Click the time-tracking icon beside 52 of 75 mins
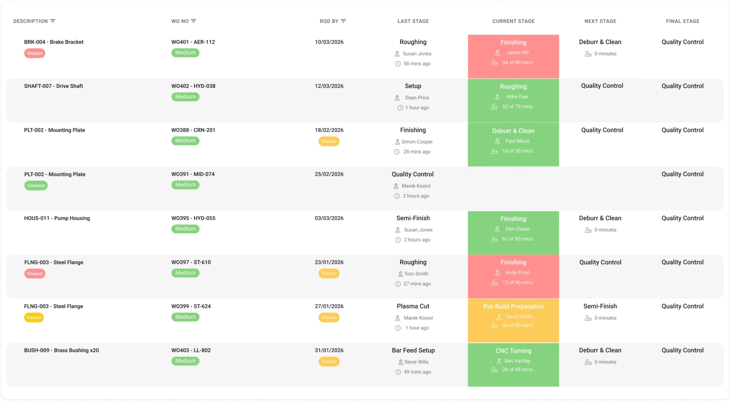Screen dimensions: 730x401 [495, 107]
